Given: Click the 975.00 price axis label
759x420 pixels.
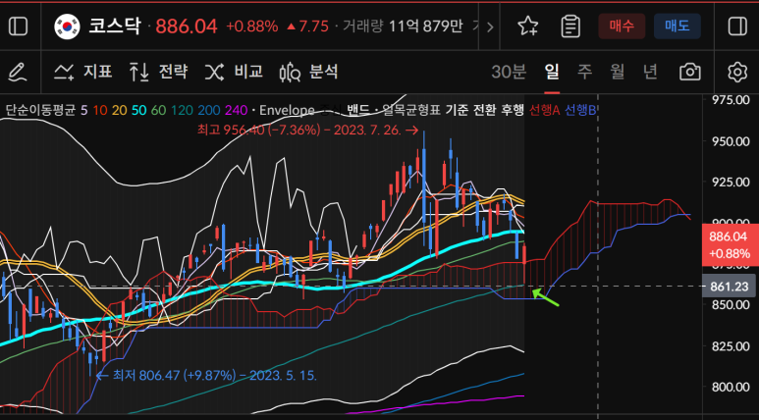Looking at the screenshot, I should pyautogui.click(x=730, y=100).
